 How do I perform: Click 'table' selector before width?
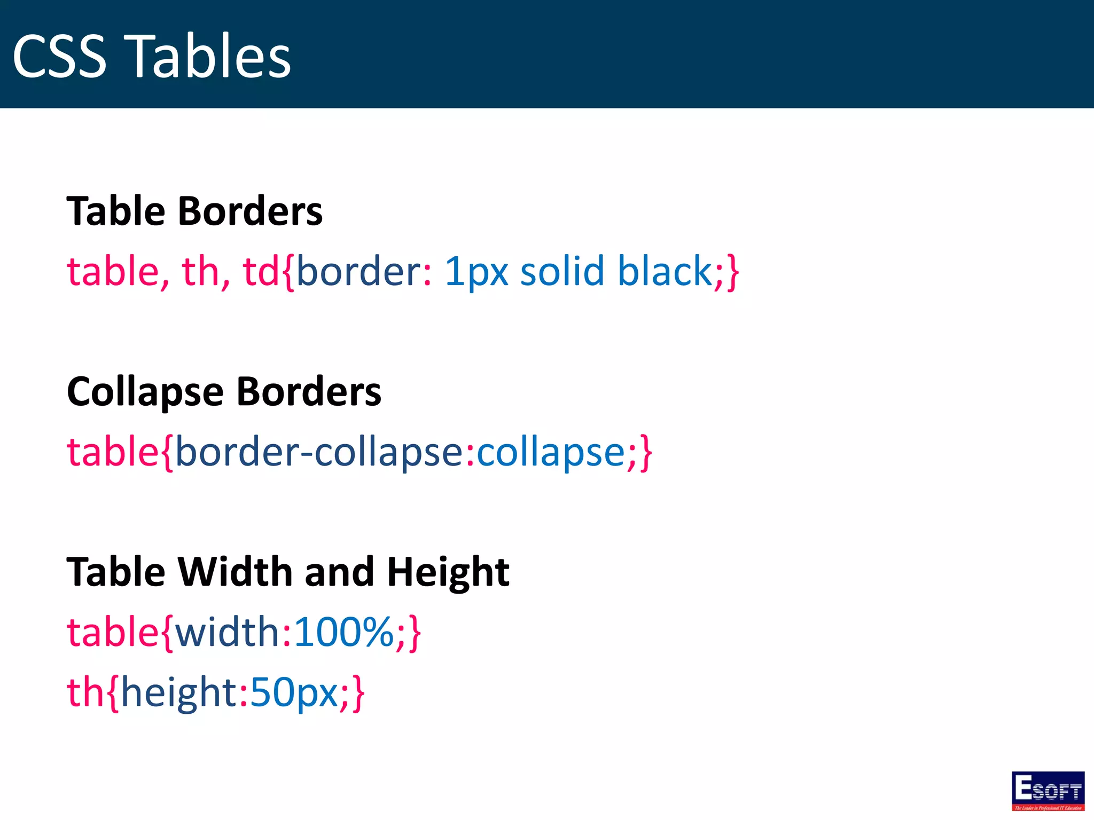point(112,632)
